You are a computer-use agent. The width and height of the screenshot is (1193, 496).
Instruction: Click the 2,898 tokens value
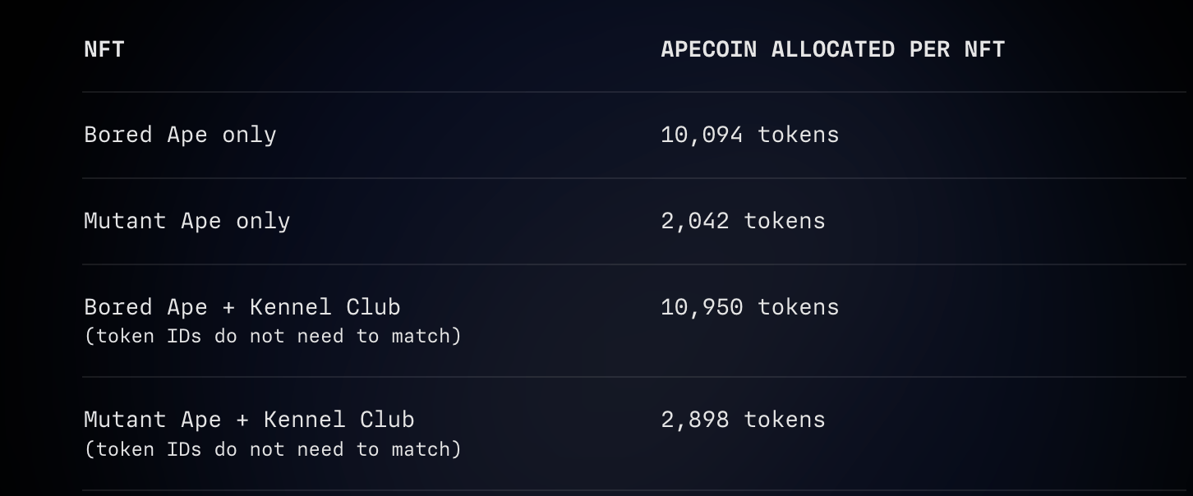click(743, 420)
